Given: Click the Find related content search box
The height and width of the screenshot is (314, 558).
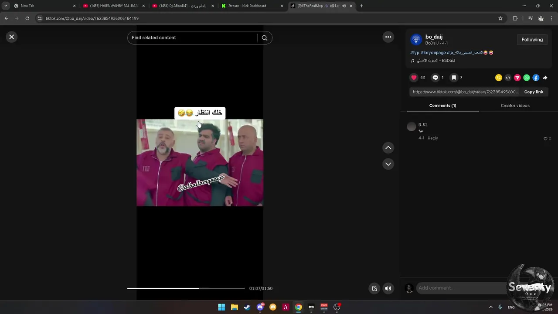Looking at the screenshot, I should [x=194, y=38].
